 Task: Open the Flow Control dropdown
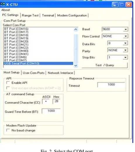tap(126, 36)
